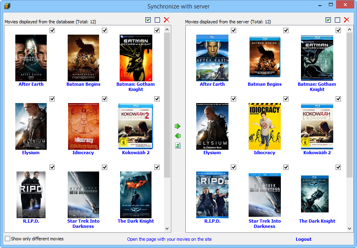Open Idiocracy title link in server list

(x=264, y=153)
